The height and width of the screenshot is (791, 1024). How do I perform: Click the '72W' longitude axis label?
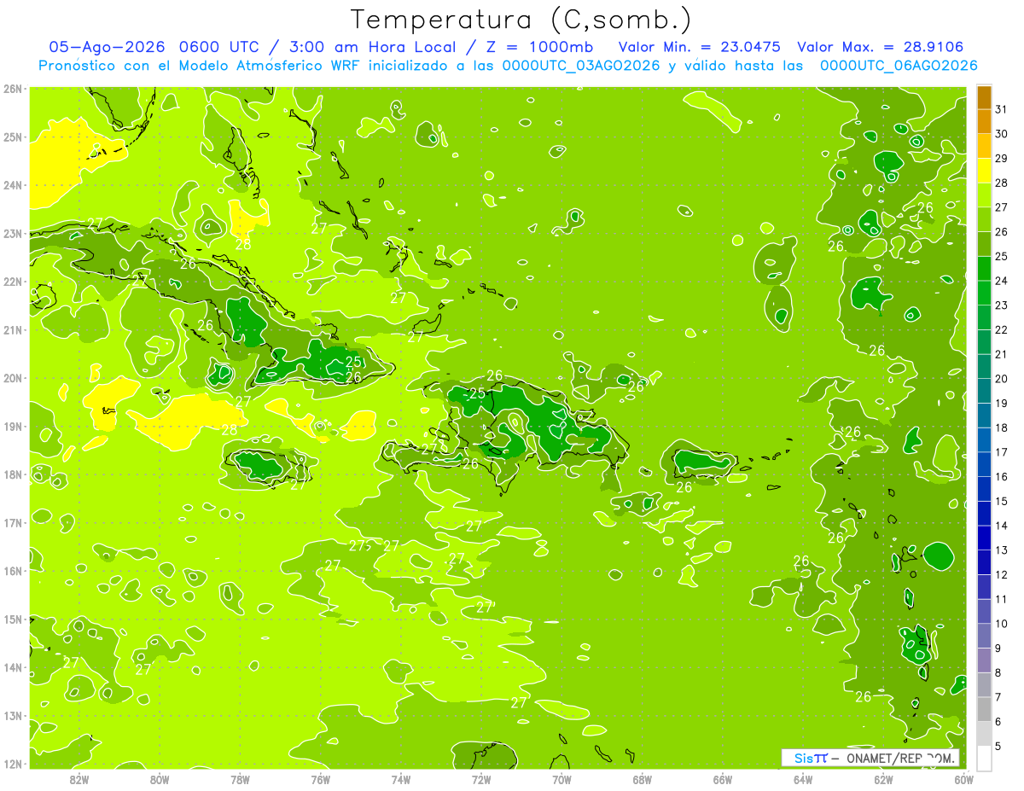(x=481, y=779)
